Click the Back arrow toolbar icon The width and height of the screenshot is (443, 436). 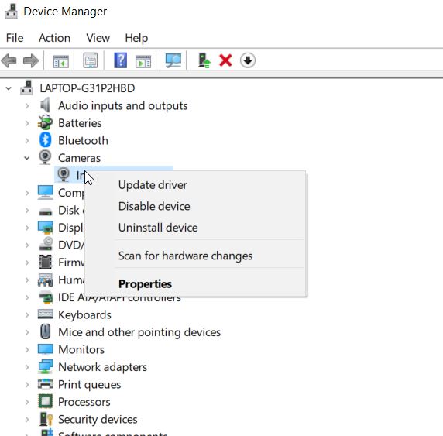coord(9,60)
